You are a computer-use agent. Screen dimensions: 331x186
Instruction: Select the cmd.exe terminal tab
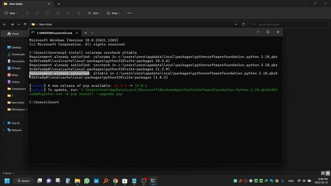pos(55,33)
